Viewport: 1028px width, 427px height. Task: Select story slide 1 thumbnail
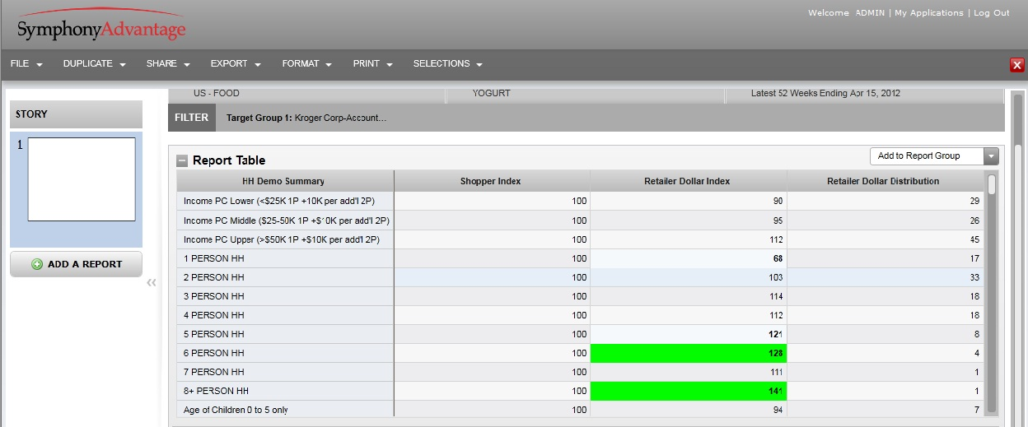pos(82,179)
